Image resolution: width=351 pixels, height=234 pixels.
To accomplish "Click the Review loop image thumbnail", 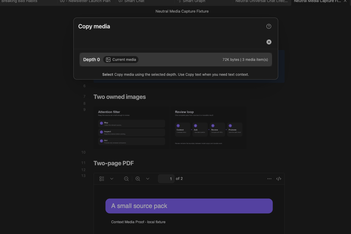I will 208,128.
